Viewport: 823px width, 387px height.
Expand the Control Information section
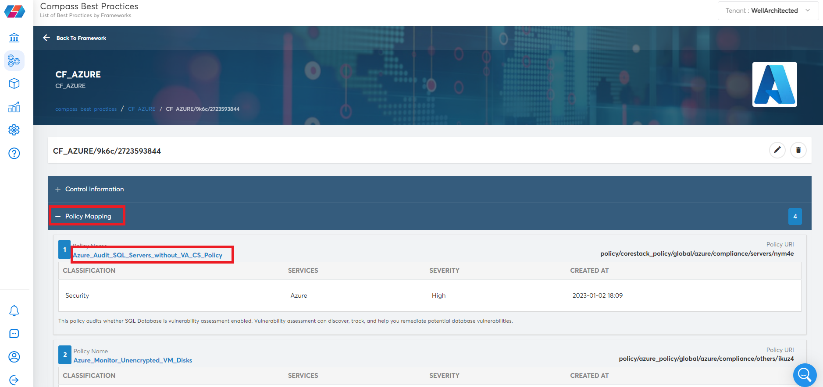click(430, 189)
